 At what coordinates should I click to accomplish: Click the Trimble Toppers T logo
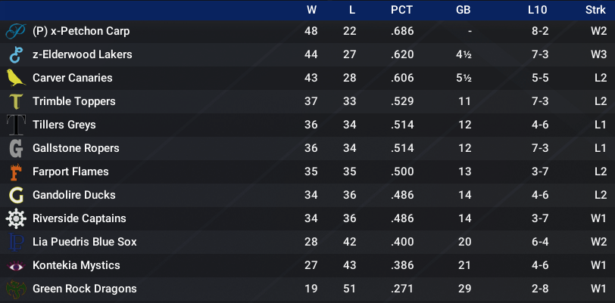17,101
